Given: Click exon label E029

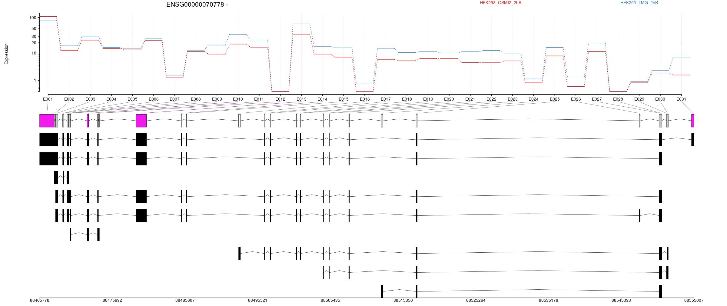Looking at the screenshot, I should click(639, 99).
